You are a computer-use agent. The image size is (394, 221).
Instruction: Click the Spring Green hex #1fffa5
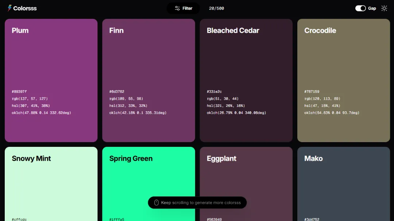117,219
